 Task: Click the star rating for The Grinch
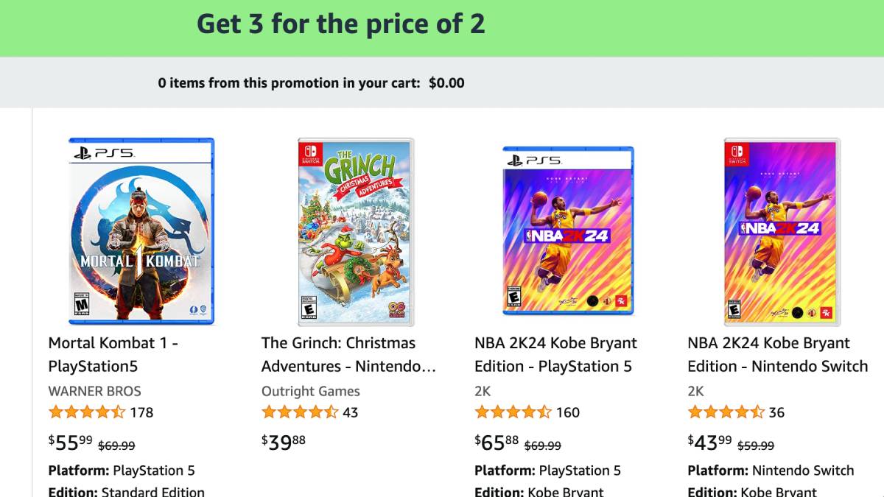[300, 412]
